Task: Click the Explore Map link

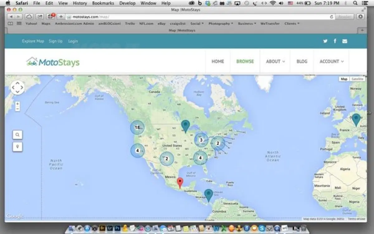Action: coord(33,41)
